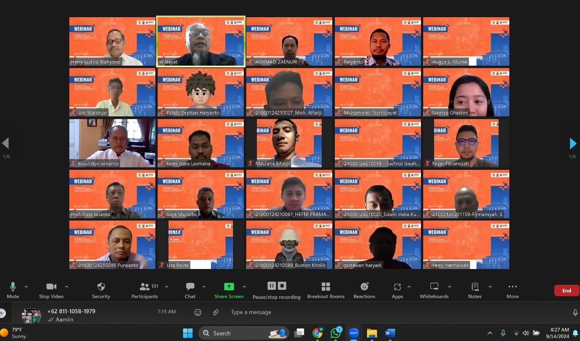This screenshot has height=341, width=580.
Task: Click the red End meeting button
Action: 566,291
